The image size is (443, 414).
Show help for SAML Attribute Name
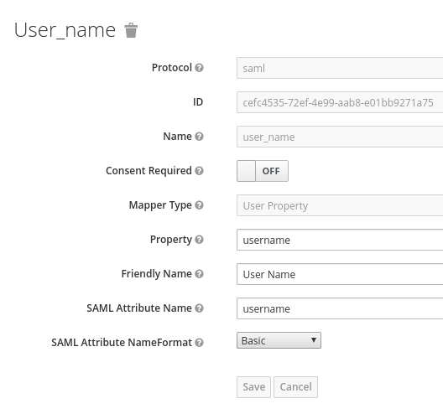[199, 308]
